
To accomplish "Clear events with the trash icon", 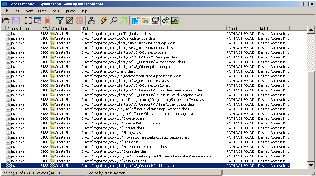I will [48, 20].
